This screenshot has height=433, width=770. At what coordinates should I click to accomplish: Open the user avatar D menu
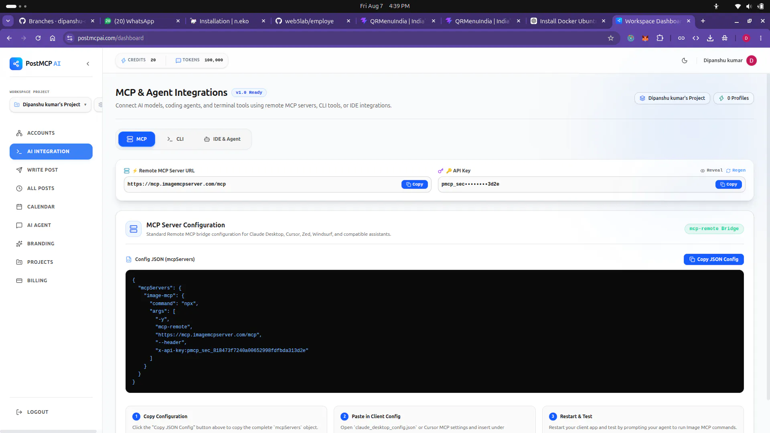752,61
